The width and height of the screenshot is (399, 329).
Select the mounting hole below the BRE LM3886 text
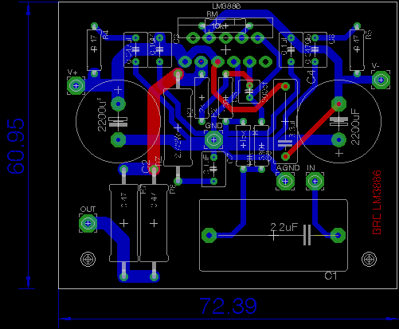coord(369,259)
